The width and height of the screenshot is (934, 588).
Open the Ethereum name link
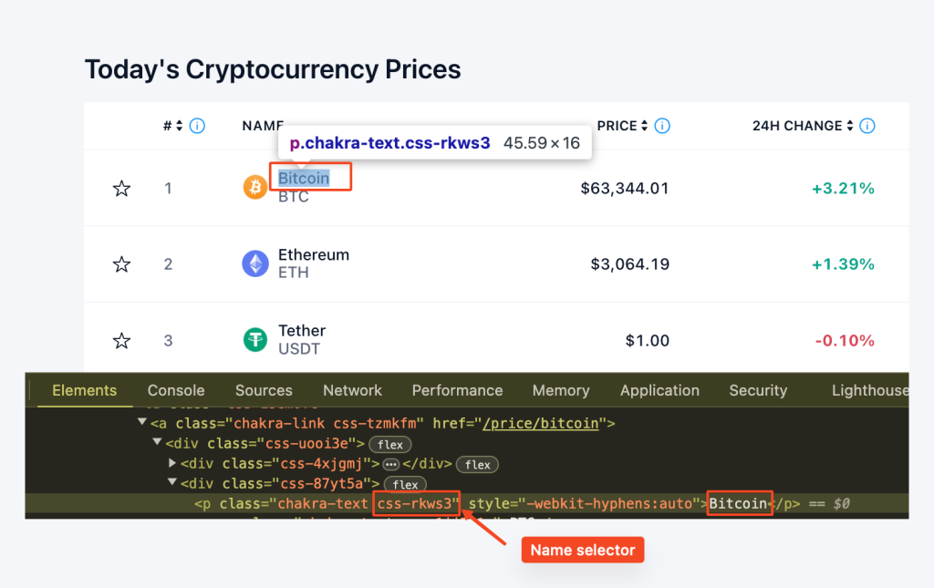coord(314,254)
